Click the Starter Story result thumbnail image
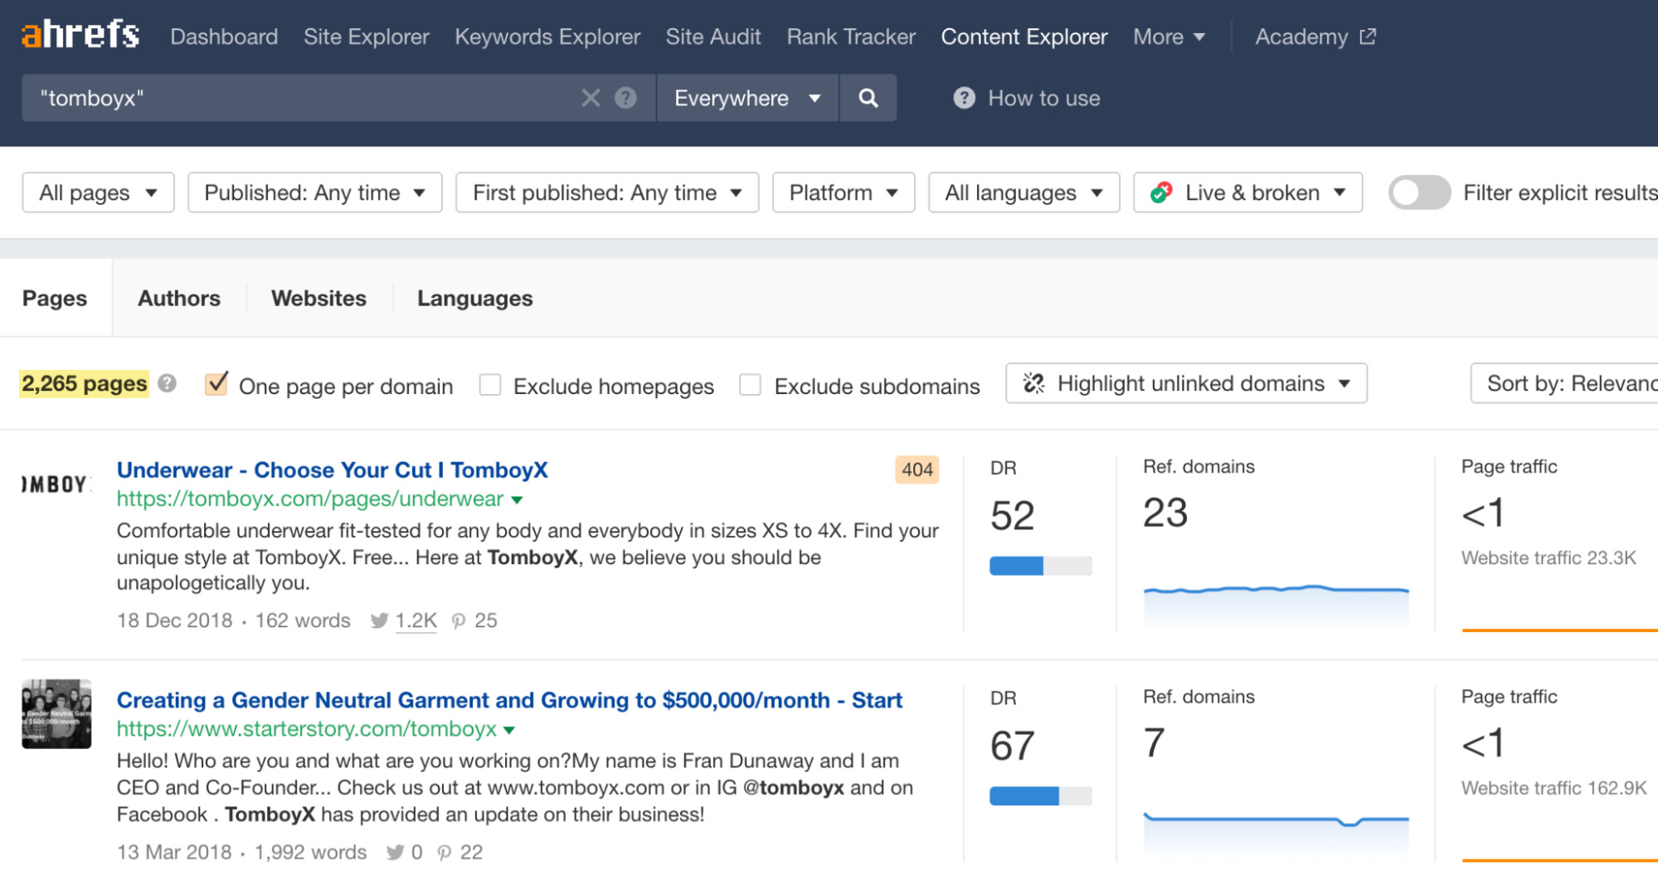 pyautogui.click(x=56, y=713)
